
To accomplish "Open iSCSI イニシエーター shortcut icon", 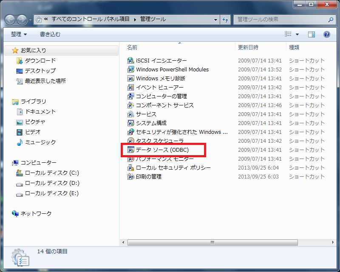I will pos(130,60).
